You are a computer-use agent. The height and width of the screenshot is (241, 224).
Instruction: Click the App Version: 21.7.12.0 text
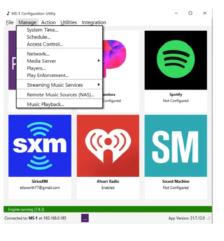click(186, 218)
